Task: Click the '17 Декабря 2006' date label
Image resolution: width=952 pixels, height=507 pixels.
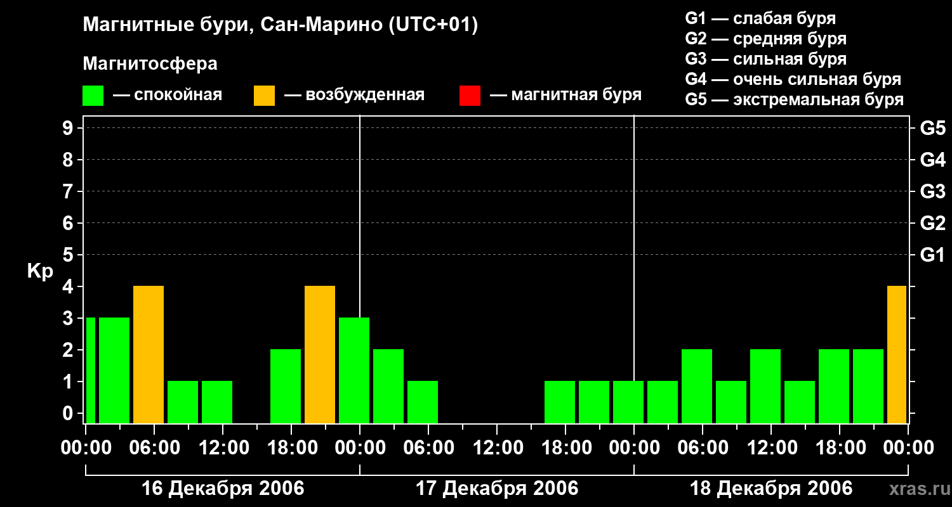Action: [x=497, y=489]
